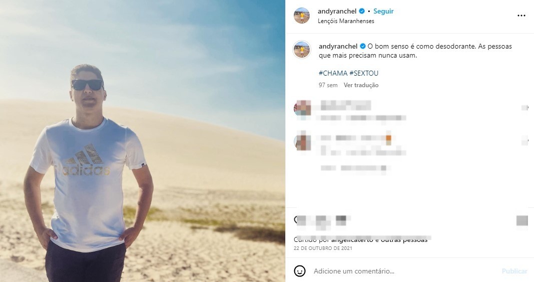Follow the account with Seguir

pos(383,11)
